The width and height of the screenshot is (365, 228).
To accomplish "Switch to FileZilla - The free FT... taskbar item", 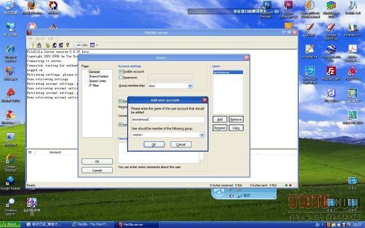I will pos(92,225).
